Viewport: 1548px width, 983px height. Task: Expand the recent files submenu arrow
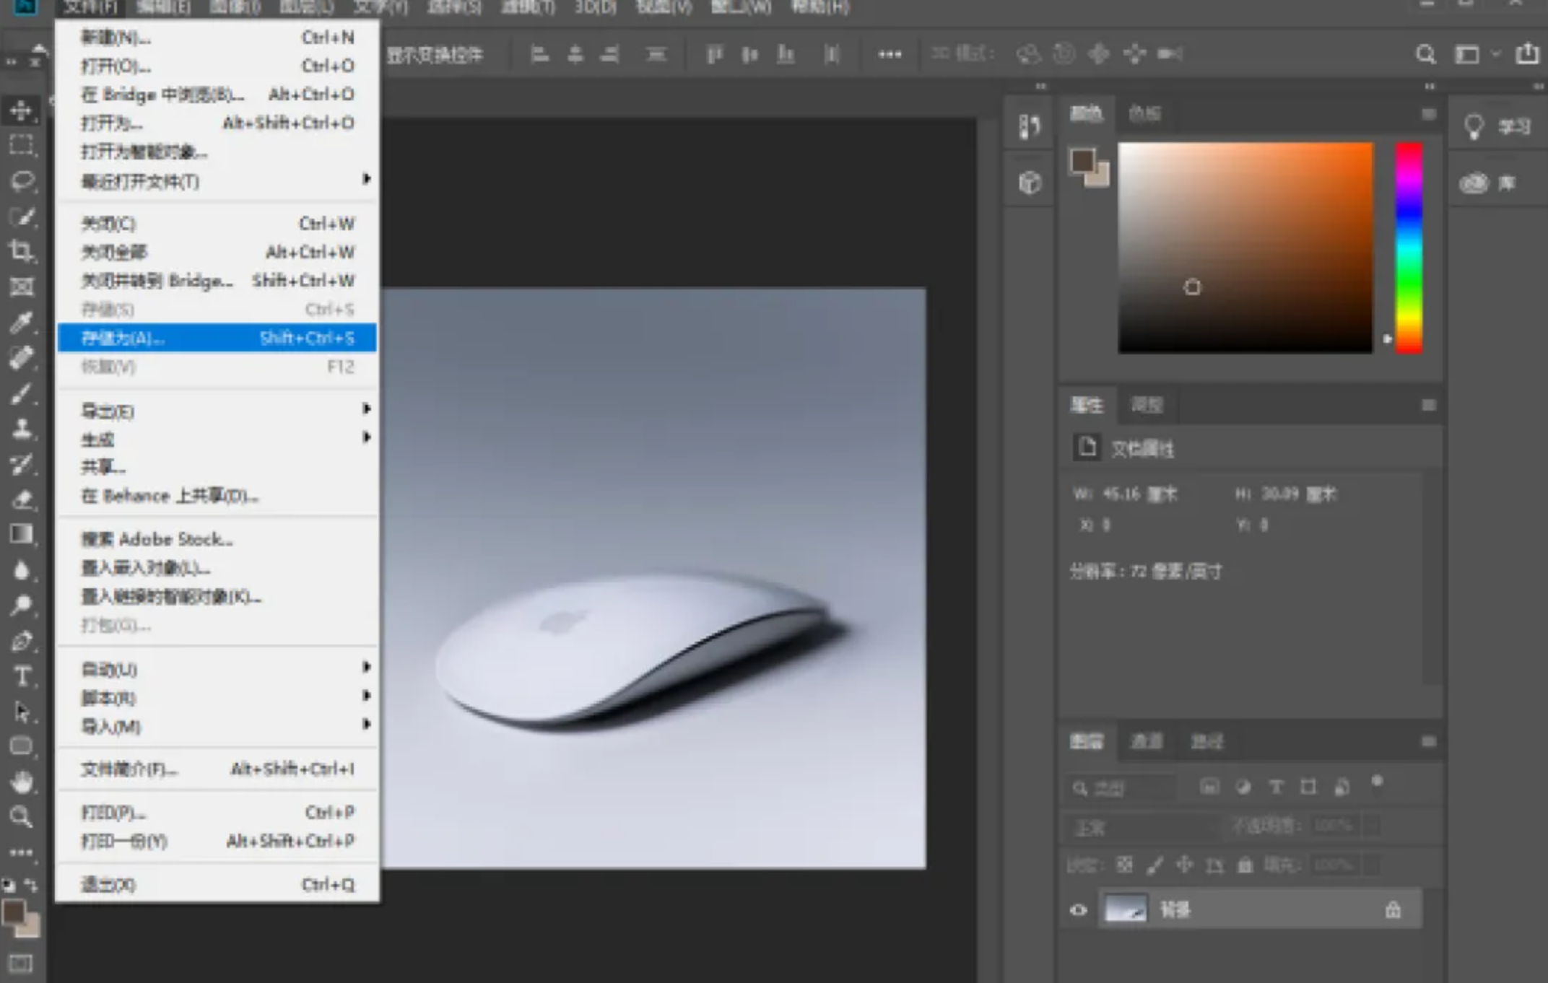pos(367,179)
